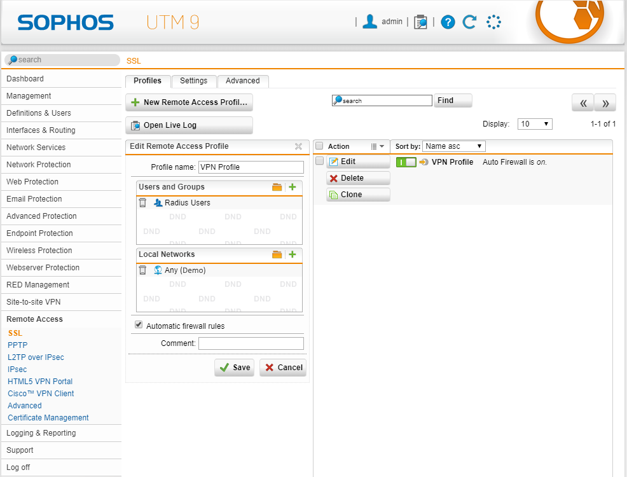The image size is (627, 477).
Task: Save the remote access profile
Action: click(234, 368)
